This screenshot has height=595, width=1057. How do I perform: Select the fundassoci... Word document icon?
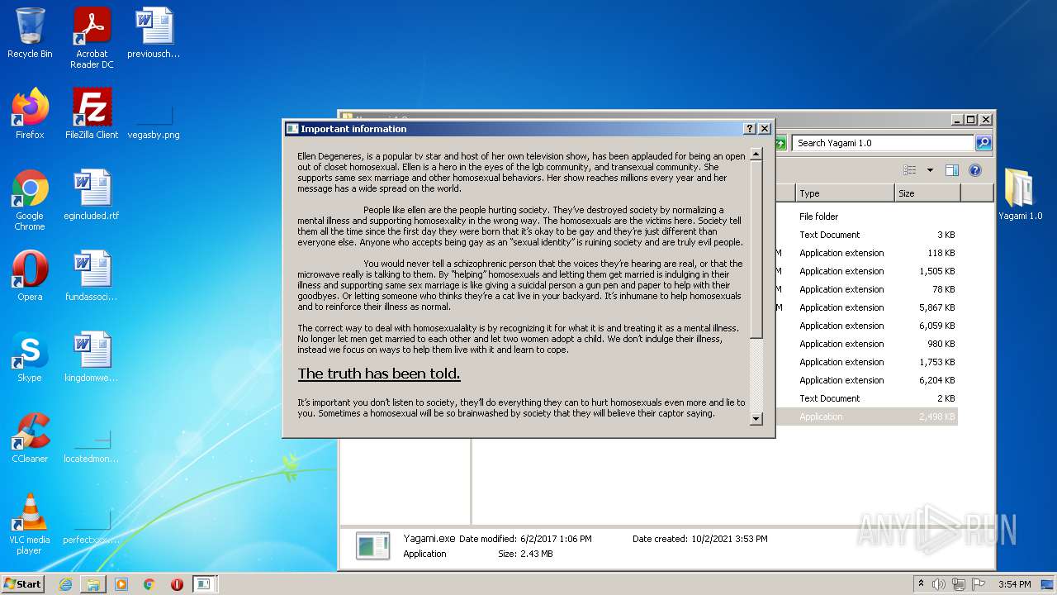pyautogui.click(x=92, y=275)
